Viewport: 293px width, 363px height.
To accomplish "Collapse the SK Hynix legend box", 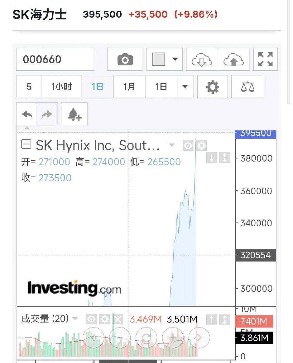I will pos(26,144).
